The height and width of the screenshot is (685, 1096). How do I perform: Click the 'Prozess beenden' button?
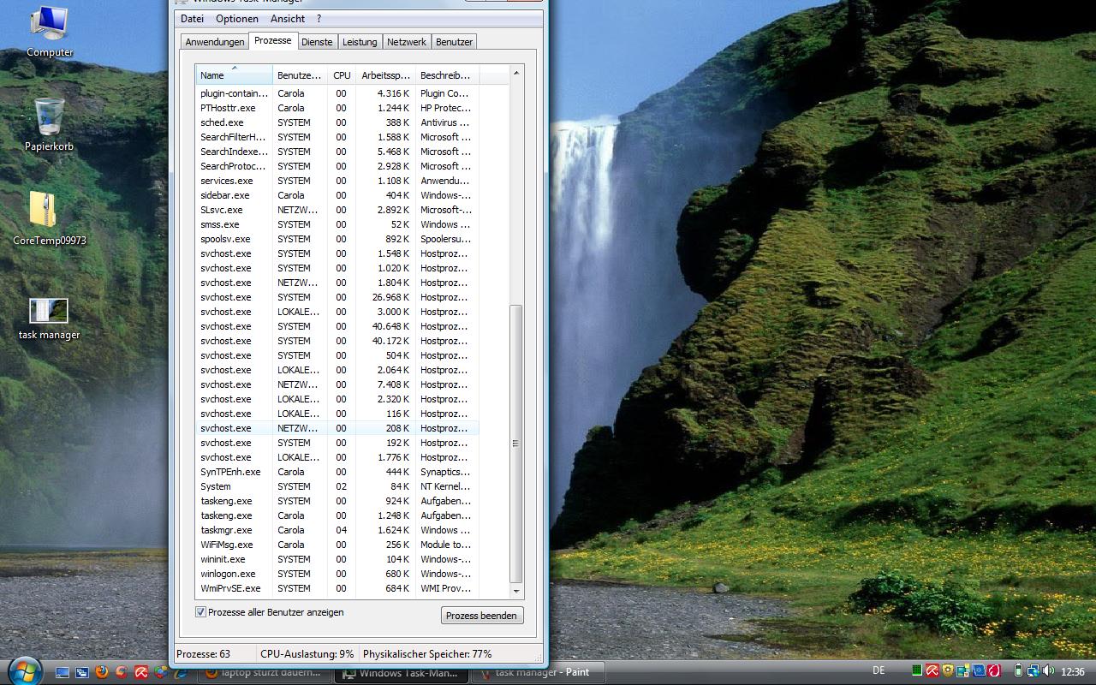tap(482, 616)
